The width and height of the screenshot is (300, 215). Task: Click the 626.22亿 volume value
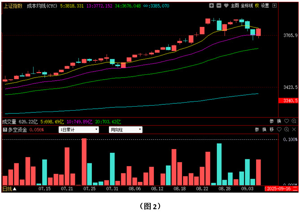(28, 122)
